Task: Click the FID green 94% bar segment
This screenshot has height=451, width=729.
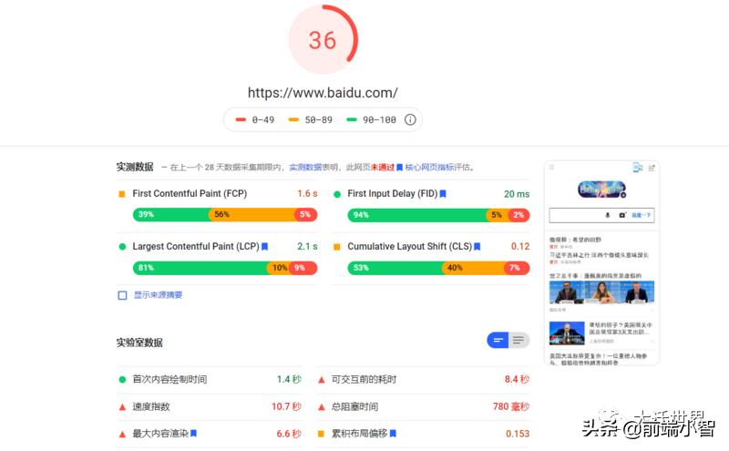Action: [x=417, y=215]
